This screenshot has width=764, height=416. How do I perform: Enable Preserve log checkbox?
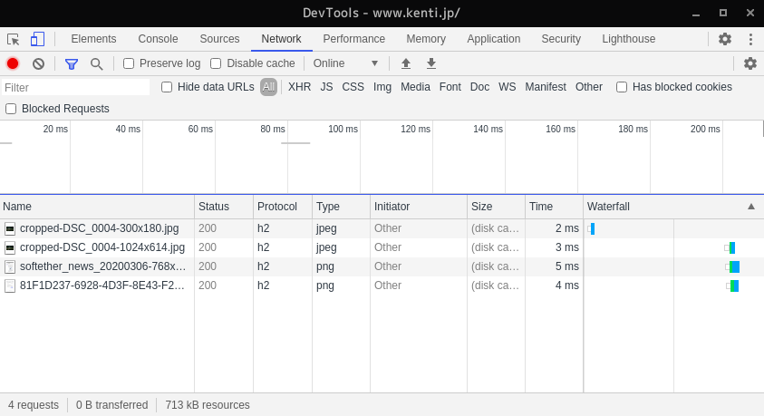[129, 63]
